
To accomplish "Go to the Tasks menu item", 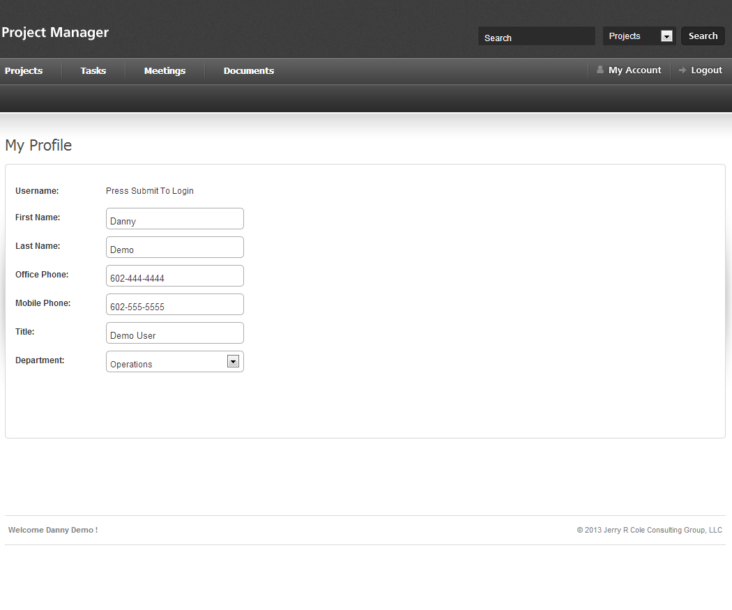I will pos(93,71).
